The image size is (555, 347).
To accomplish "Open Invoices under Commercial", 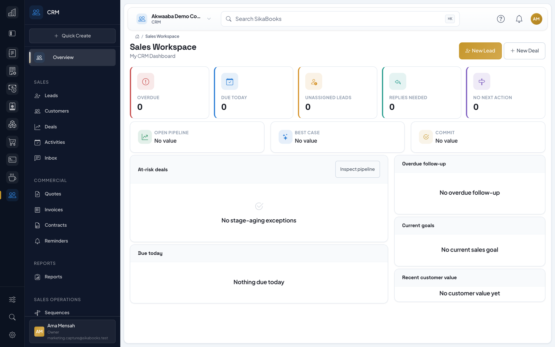I will pos(72,210).
